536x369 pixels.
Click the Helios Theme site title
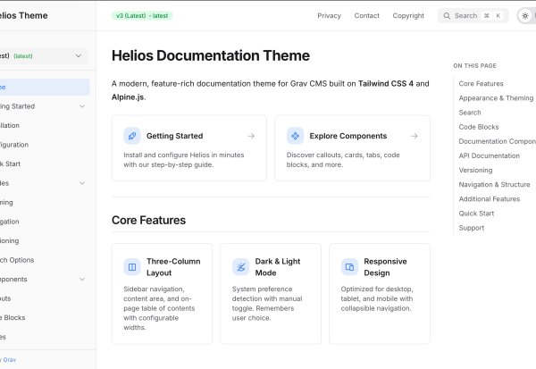24,16
